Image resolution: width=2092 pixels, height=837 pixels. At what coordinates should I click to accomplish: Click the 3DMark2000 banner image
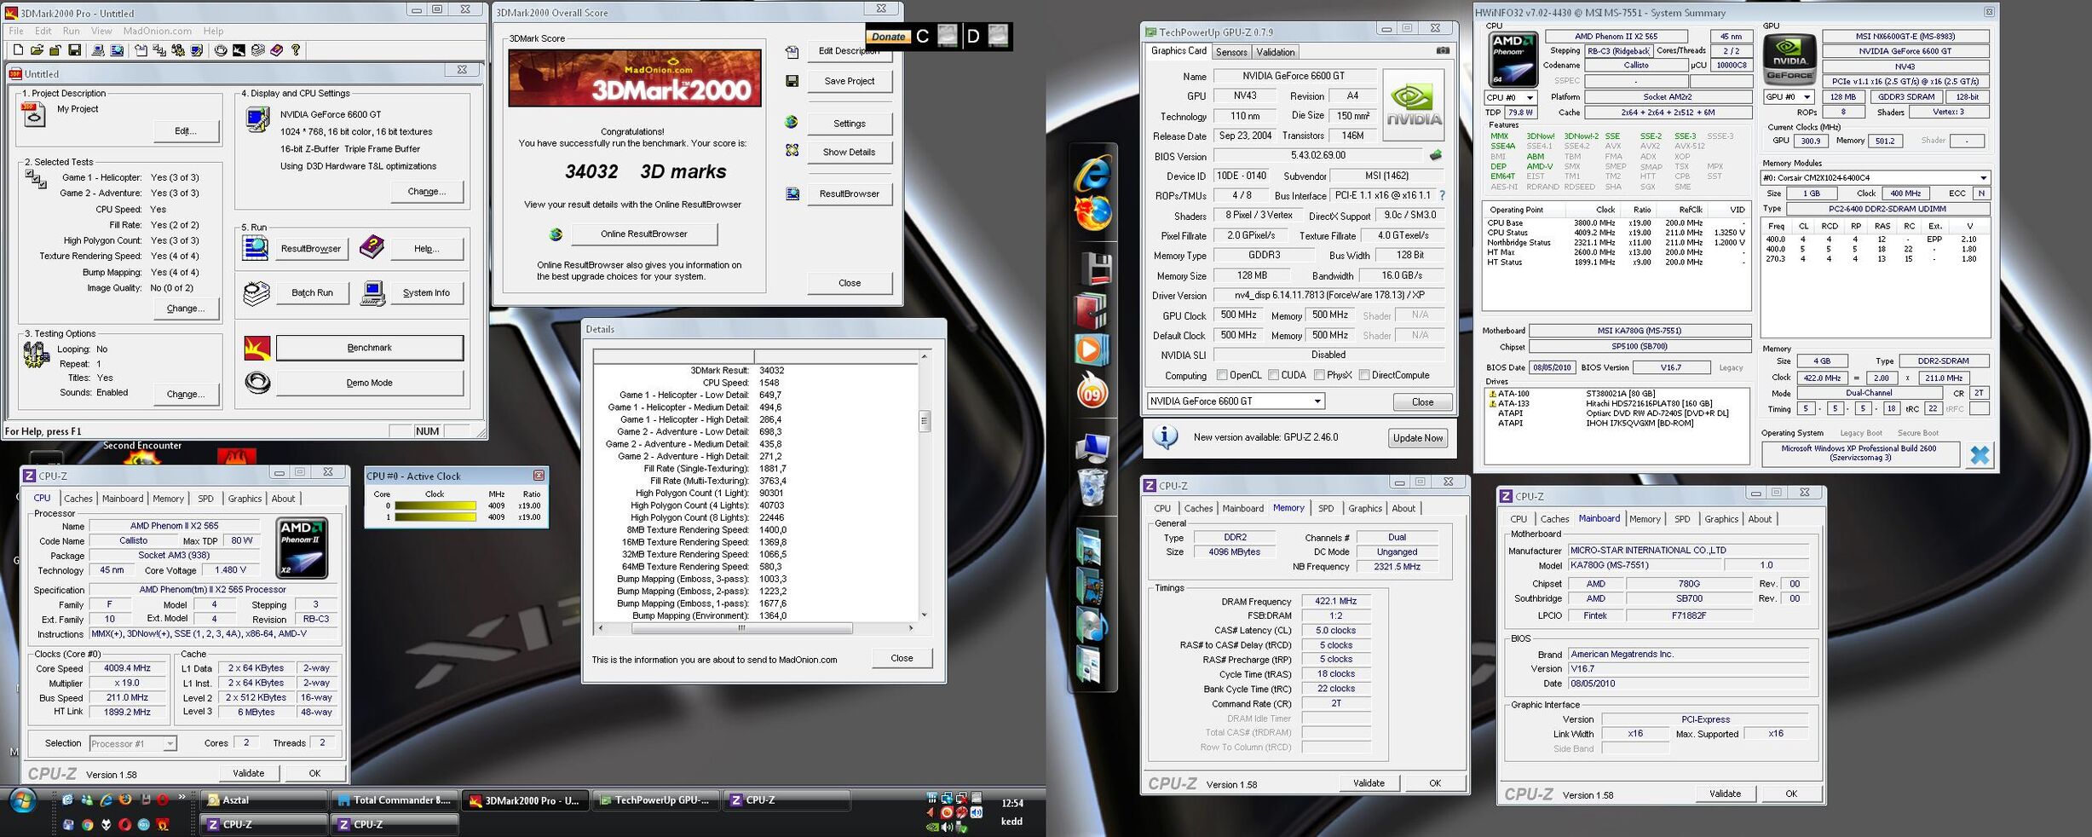(x=635, y=78)
